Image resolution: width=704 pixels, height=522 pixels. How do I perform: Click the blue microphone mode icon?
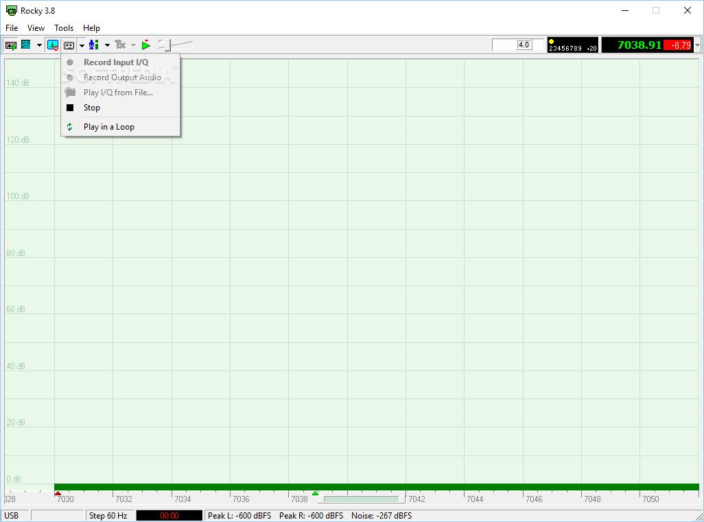tap(94, 45)
